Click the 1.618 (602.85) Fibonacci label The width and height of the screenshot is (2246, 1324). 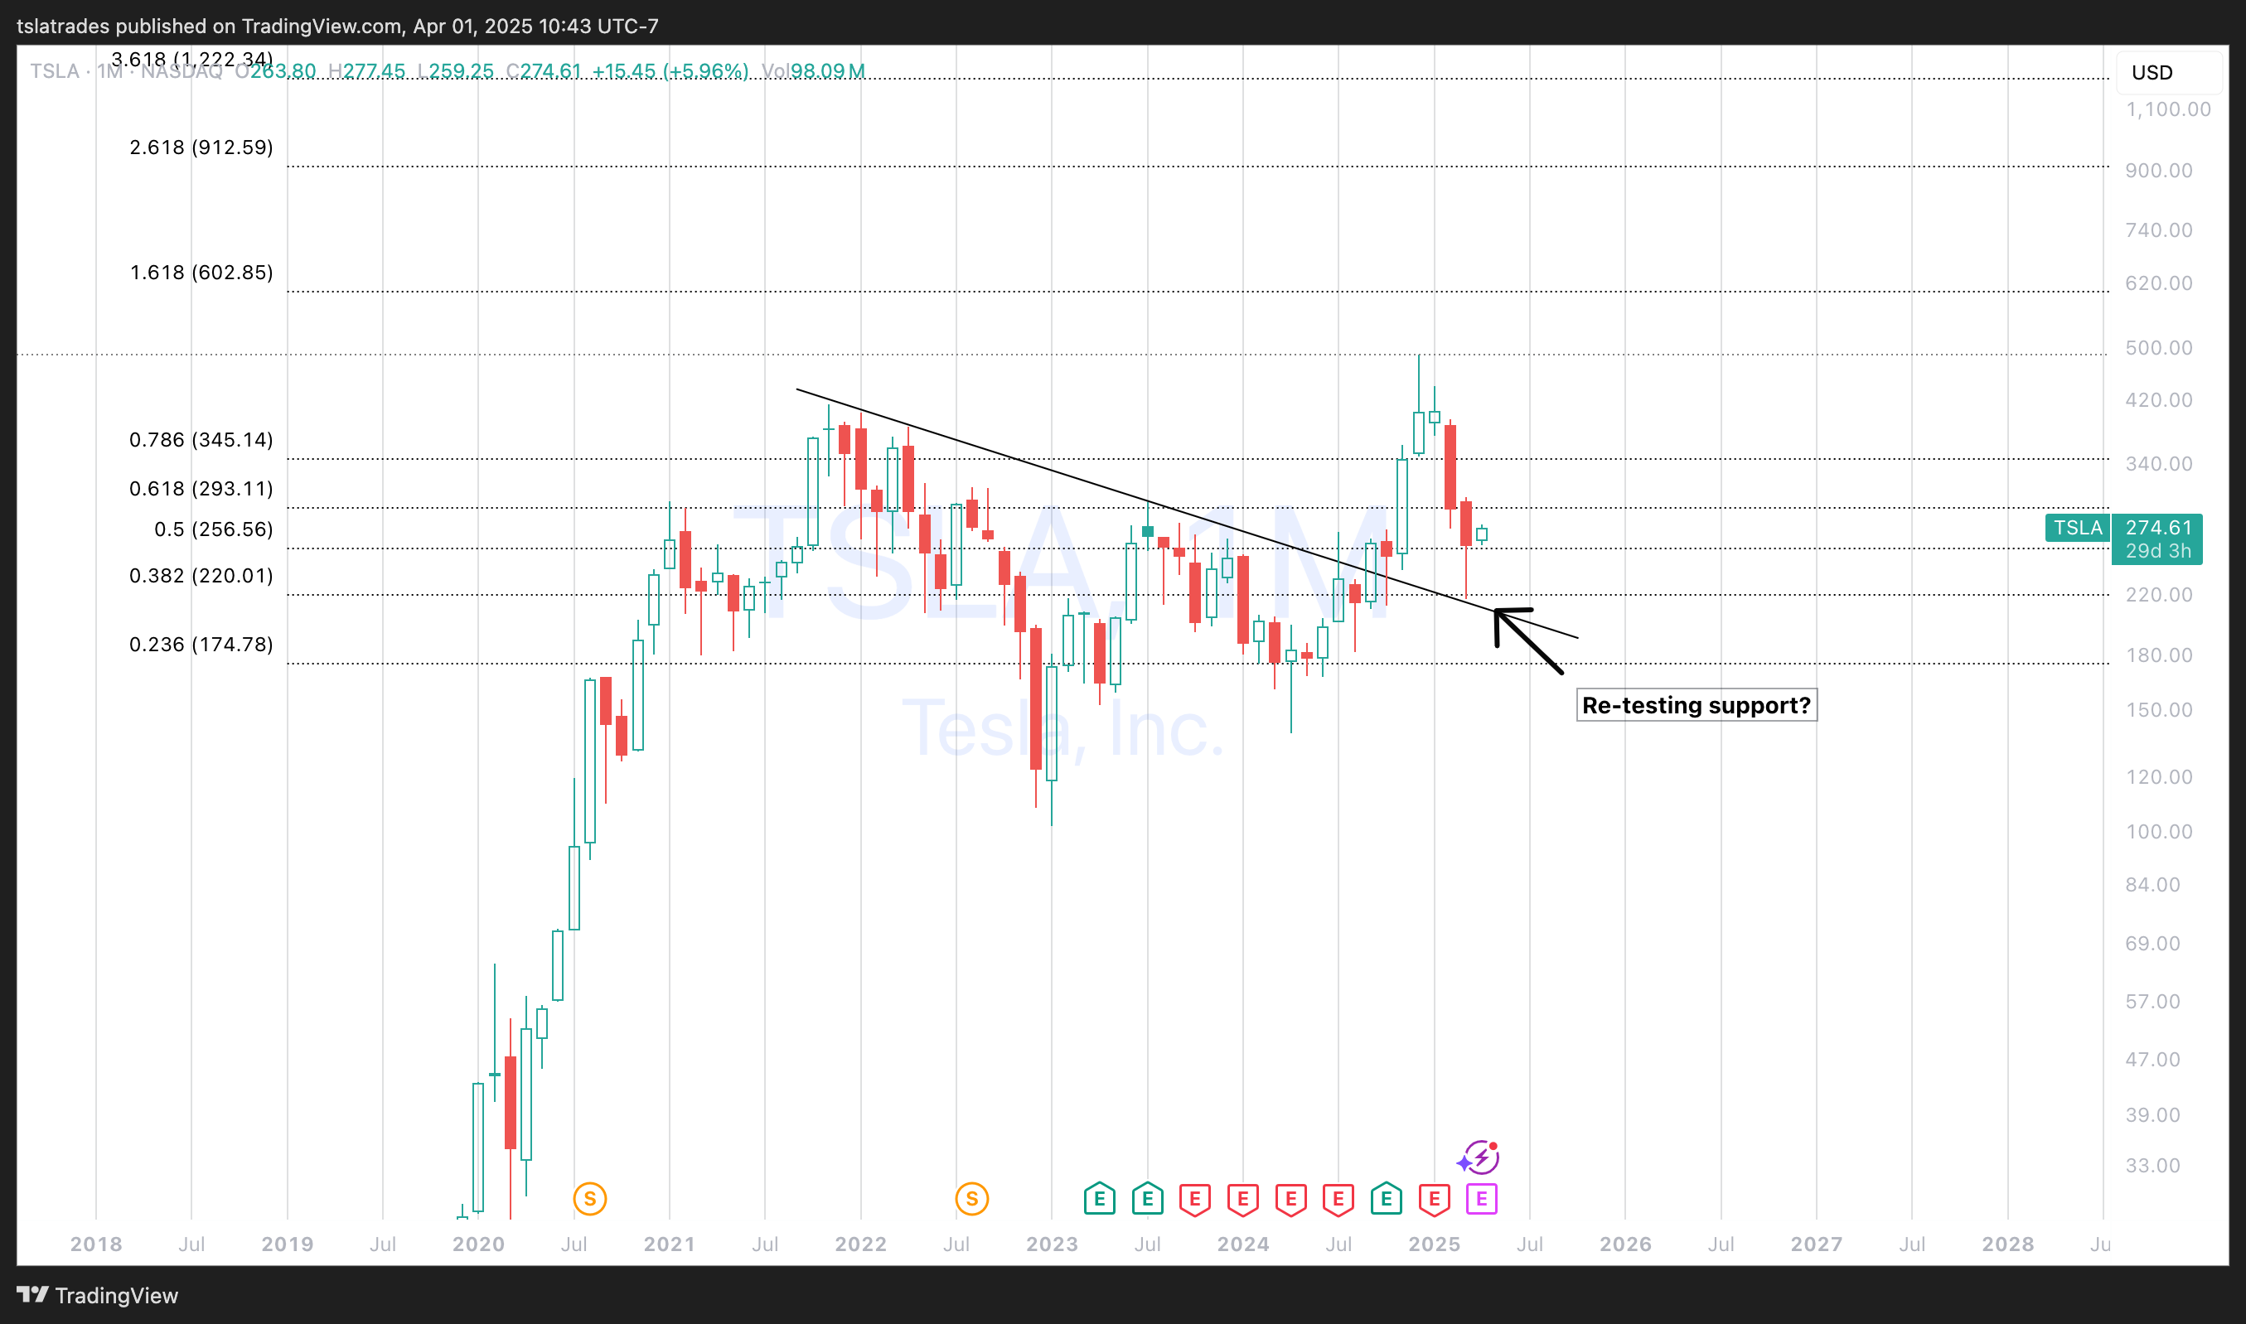tap(201, 272)
